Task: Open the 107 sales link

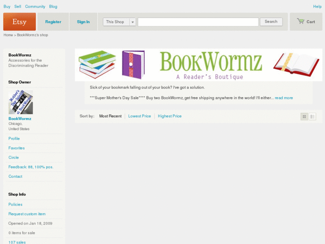Action: (17, 242)
